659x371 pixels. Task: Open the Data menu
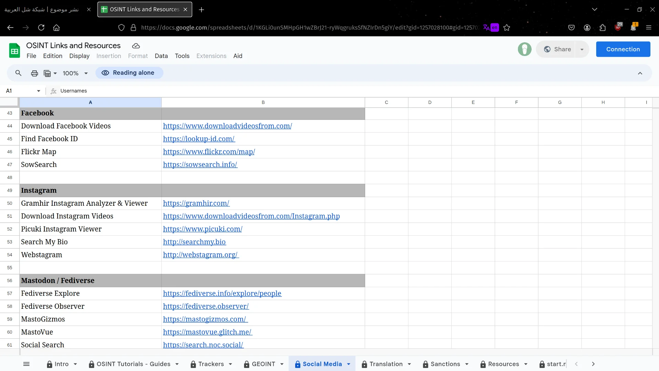coord(161,56)
